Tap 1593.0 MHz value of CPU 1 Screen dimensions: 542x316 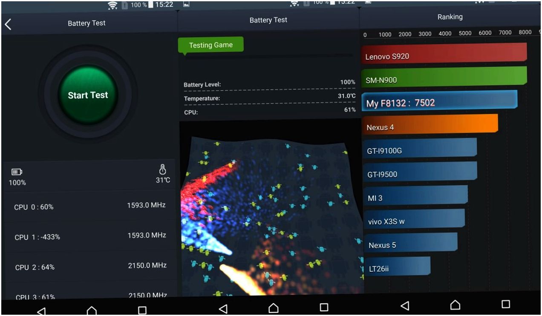[x=147, y=235]
